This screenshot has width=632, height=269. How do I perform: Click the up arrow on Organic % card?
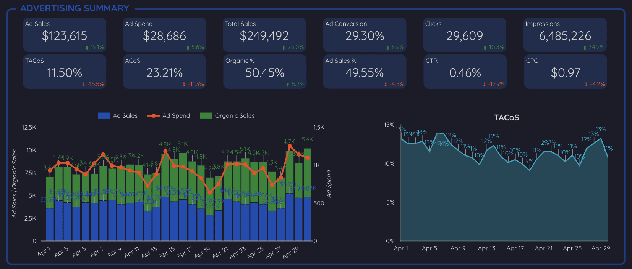coord(288,85)
